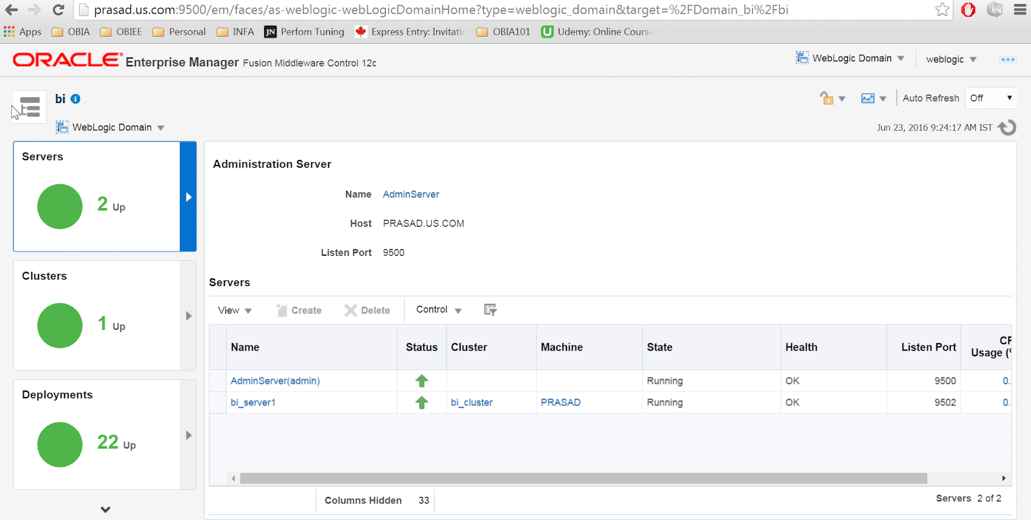Click the scrollbar right arrow
Screen dimensions: 1031x520
(1003, 478)
